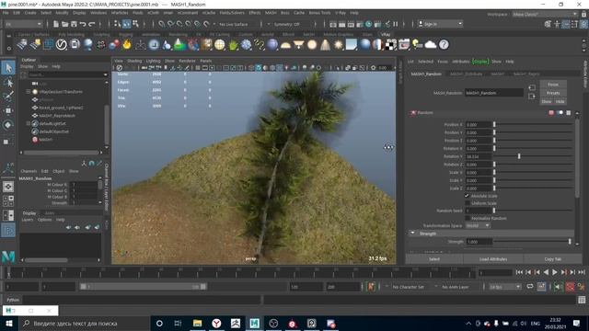Image resolution: width=589 pixels, height=331 pixels.
Task: Open the viewport Shading menu
Action: (x=134, y=61)
